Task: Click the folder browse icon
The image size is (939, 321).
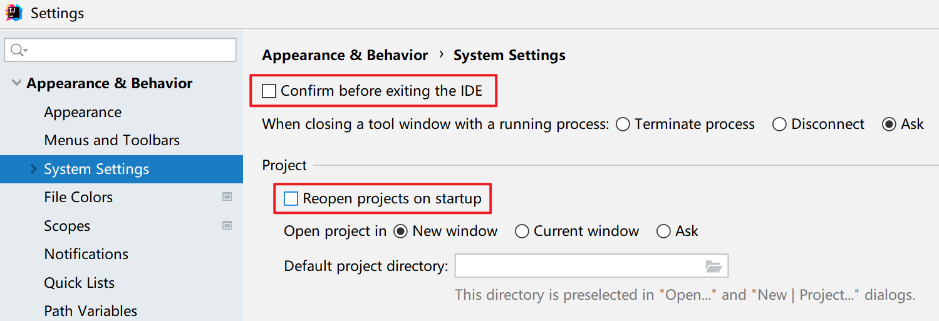Action: pyautogui.click(x=713, y=267)
